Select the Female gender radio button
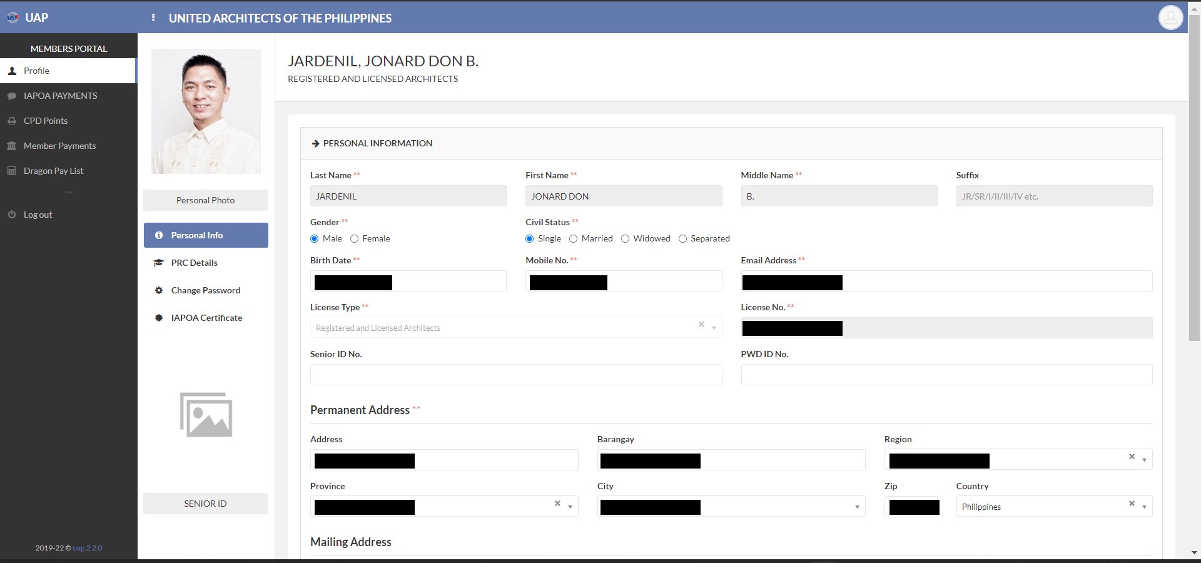This screenshot has height=563, width=1201. pos(355,239)
